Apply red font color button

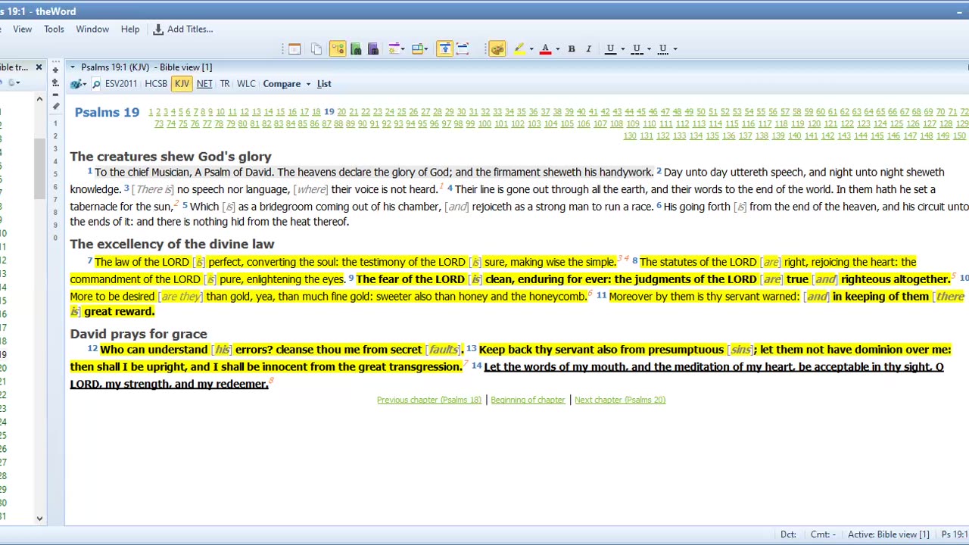(x=545, y=48)
